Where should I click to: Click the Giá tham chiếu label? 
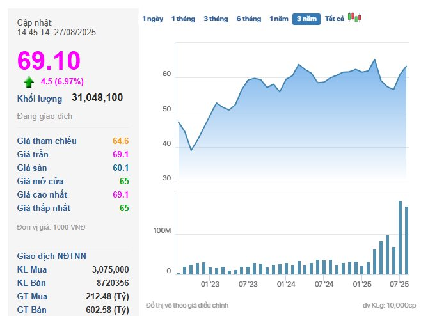tap(47, 141)
